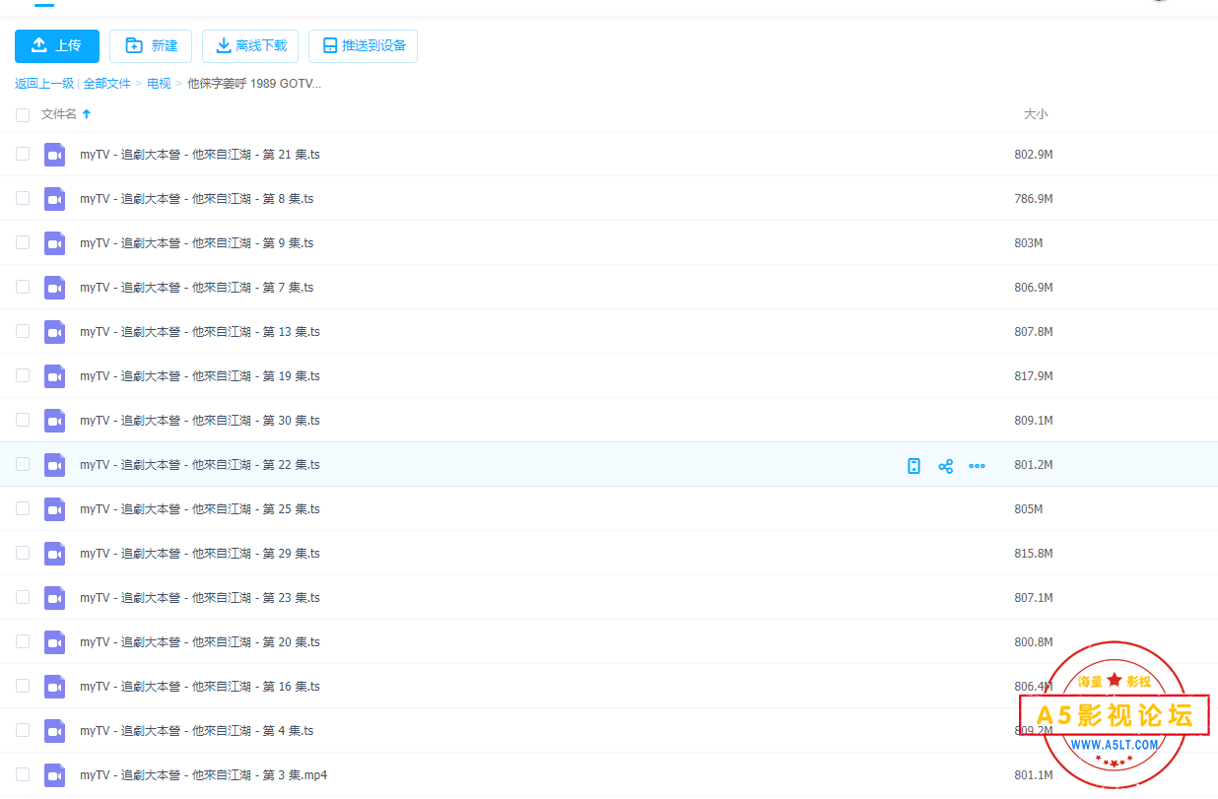
Task: Open file 他來自江湖 - 第 22 集.ts
Action: [x=200, y=465]
